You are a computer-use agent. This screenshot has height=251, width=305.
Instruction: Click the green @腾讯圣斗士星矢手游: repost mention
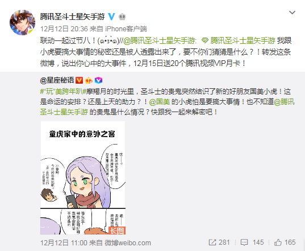(x=160, y=40)
